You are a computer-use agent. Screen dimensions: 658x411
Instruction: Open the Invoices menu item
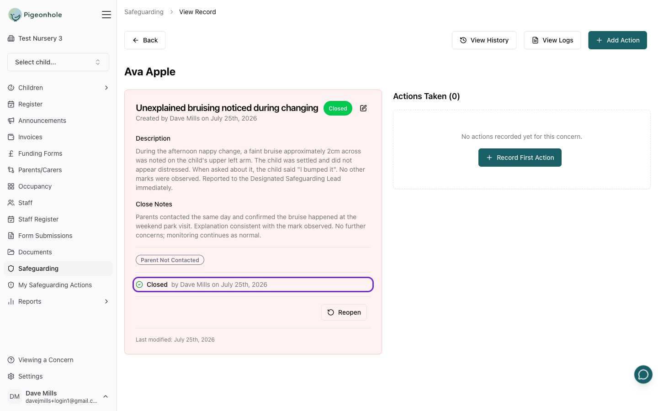(x=58, y=137)
